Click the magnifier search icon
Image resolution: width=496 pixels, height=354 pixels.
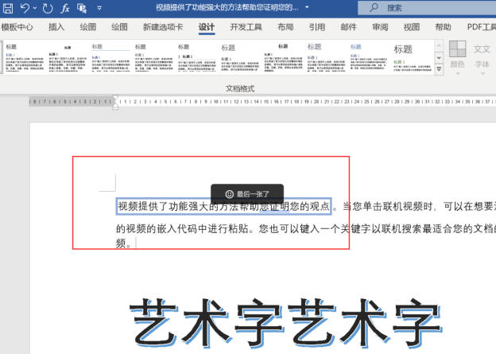point(374,7)
